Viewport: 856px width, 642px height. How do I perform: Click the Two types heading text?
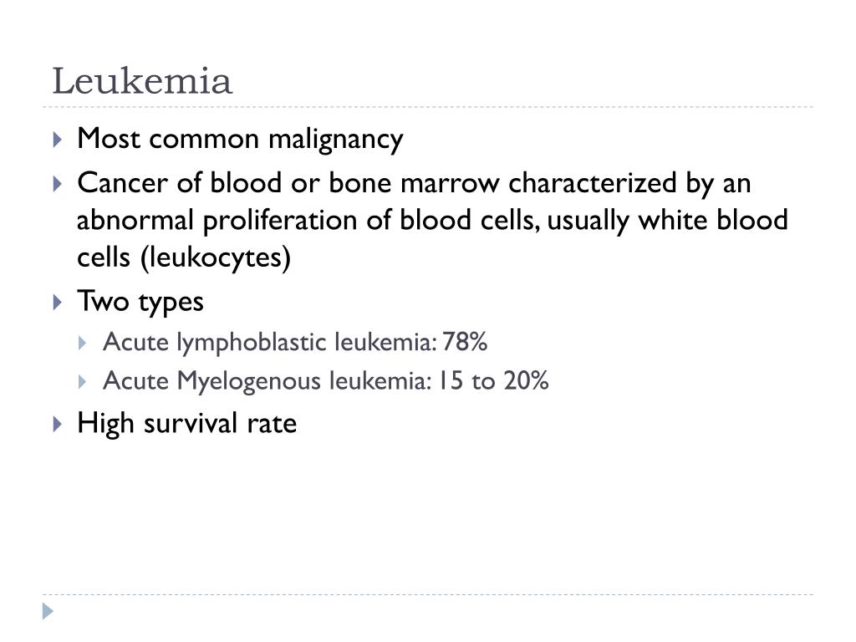(140, 302)
